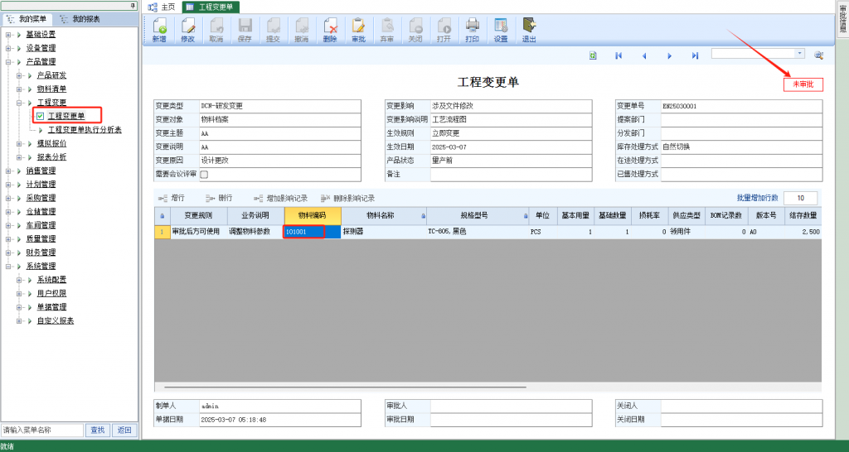The width and height of the screenshot is (849, 452).
Task: Click the magnifier search icon
Action: (x=818, y=55)
